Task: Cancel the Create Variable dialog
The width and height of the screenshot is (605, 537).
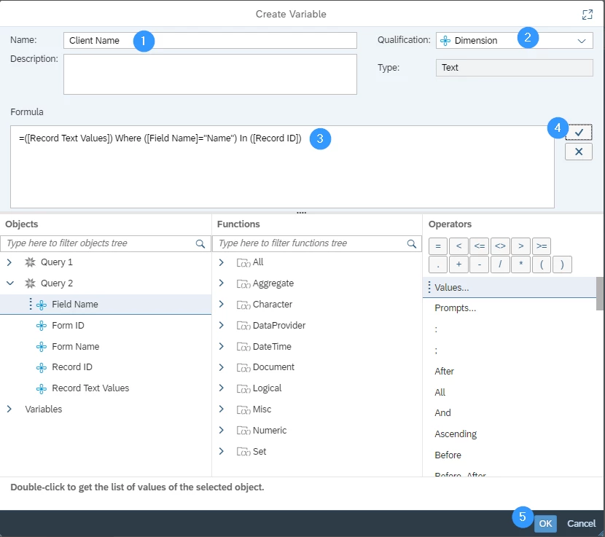Action: point(581,523)
